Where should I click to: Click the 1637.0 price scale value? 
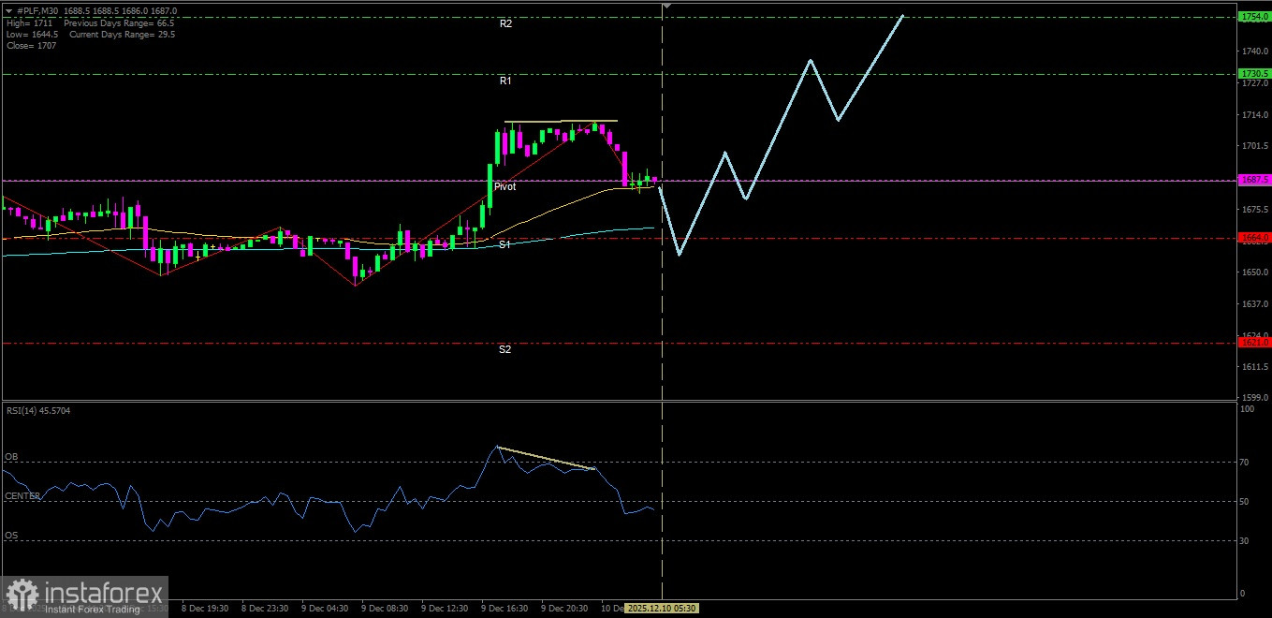(1255, 303)
